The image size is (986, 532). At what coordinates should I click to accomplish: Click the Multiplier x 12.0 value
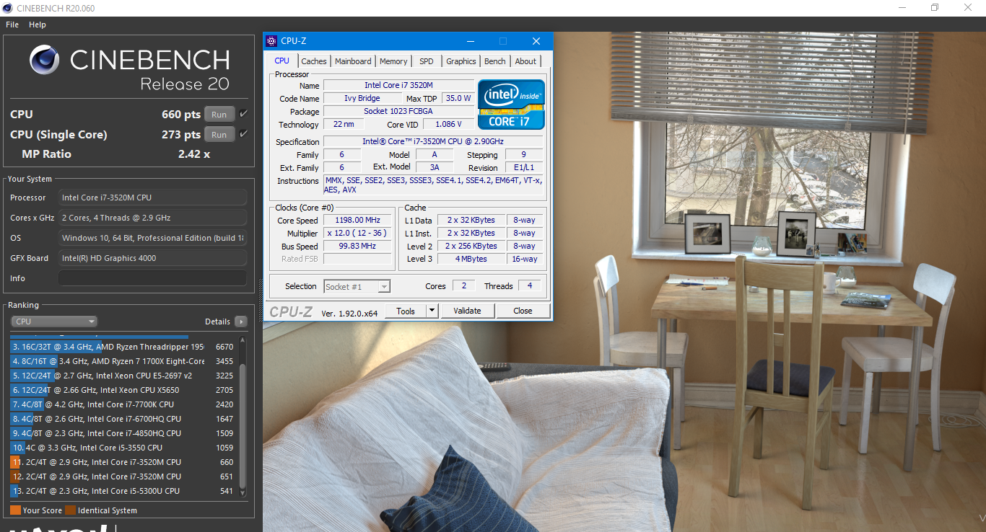357,233
